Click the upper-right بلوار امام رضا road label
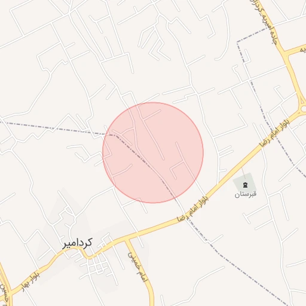 pyautogui.click(x=275, y=132)
